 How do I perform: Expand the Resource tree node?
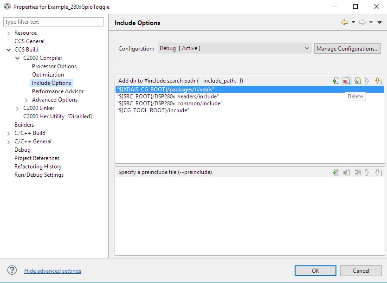click(9, 33)
